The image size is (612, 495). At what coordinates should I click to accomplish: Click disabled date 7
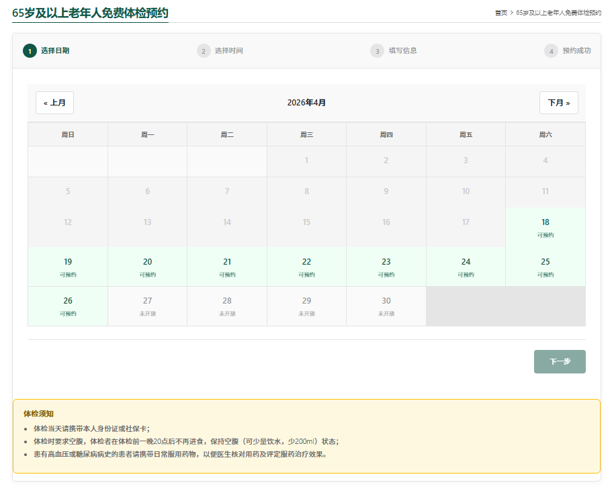point(227,192)
